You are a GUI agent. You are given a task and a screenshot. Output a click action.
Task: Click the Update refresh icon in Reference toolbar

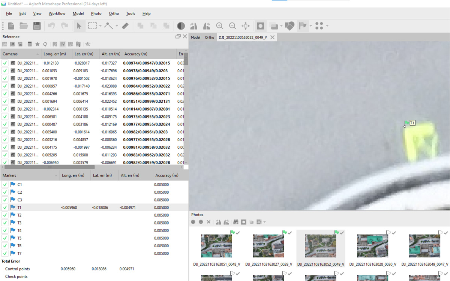pos(45,44)
